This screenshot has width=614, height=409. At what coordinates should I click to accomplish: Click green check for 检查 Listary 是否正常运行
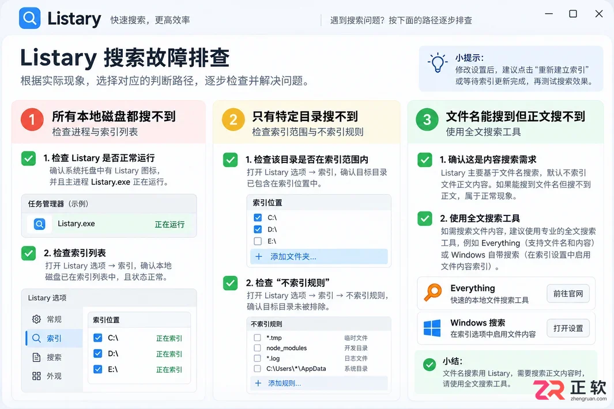point(29,158)
